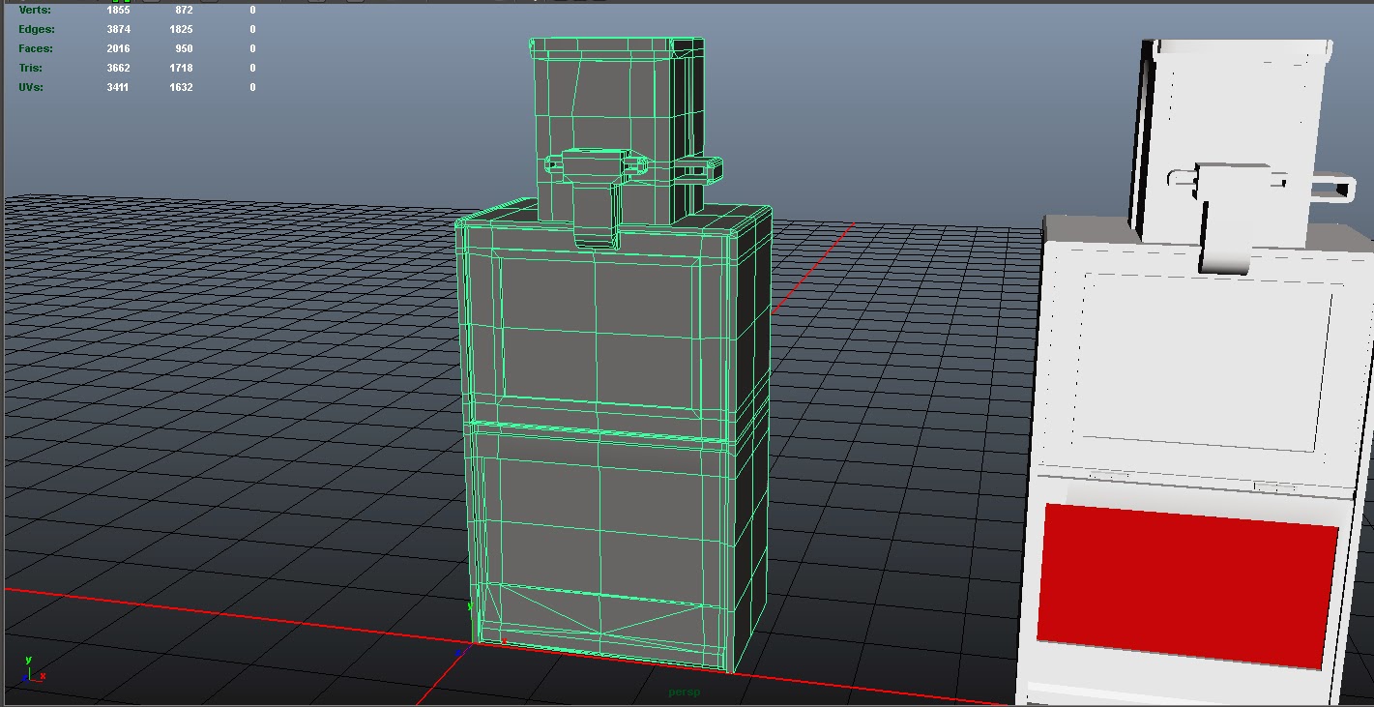This screenshot has width=1374, height=707.
Task: Click the Verts label in the poly count HUD
Action: [35, 10]
